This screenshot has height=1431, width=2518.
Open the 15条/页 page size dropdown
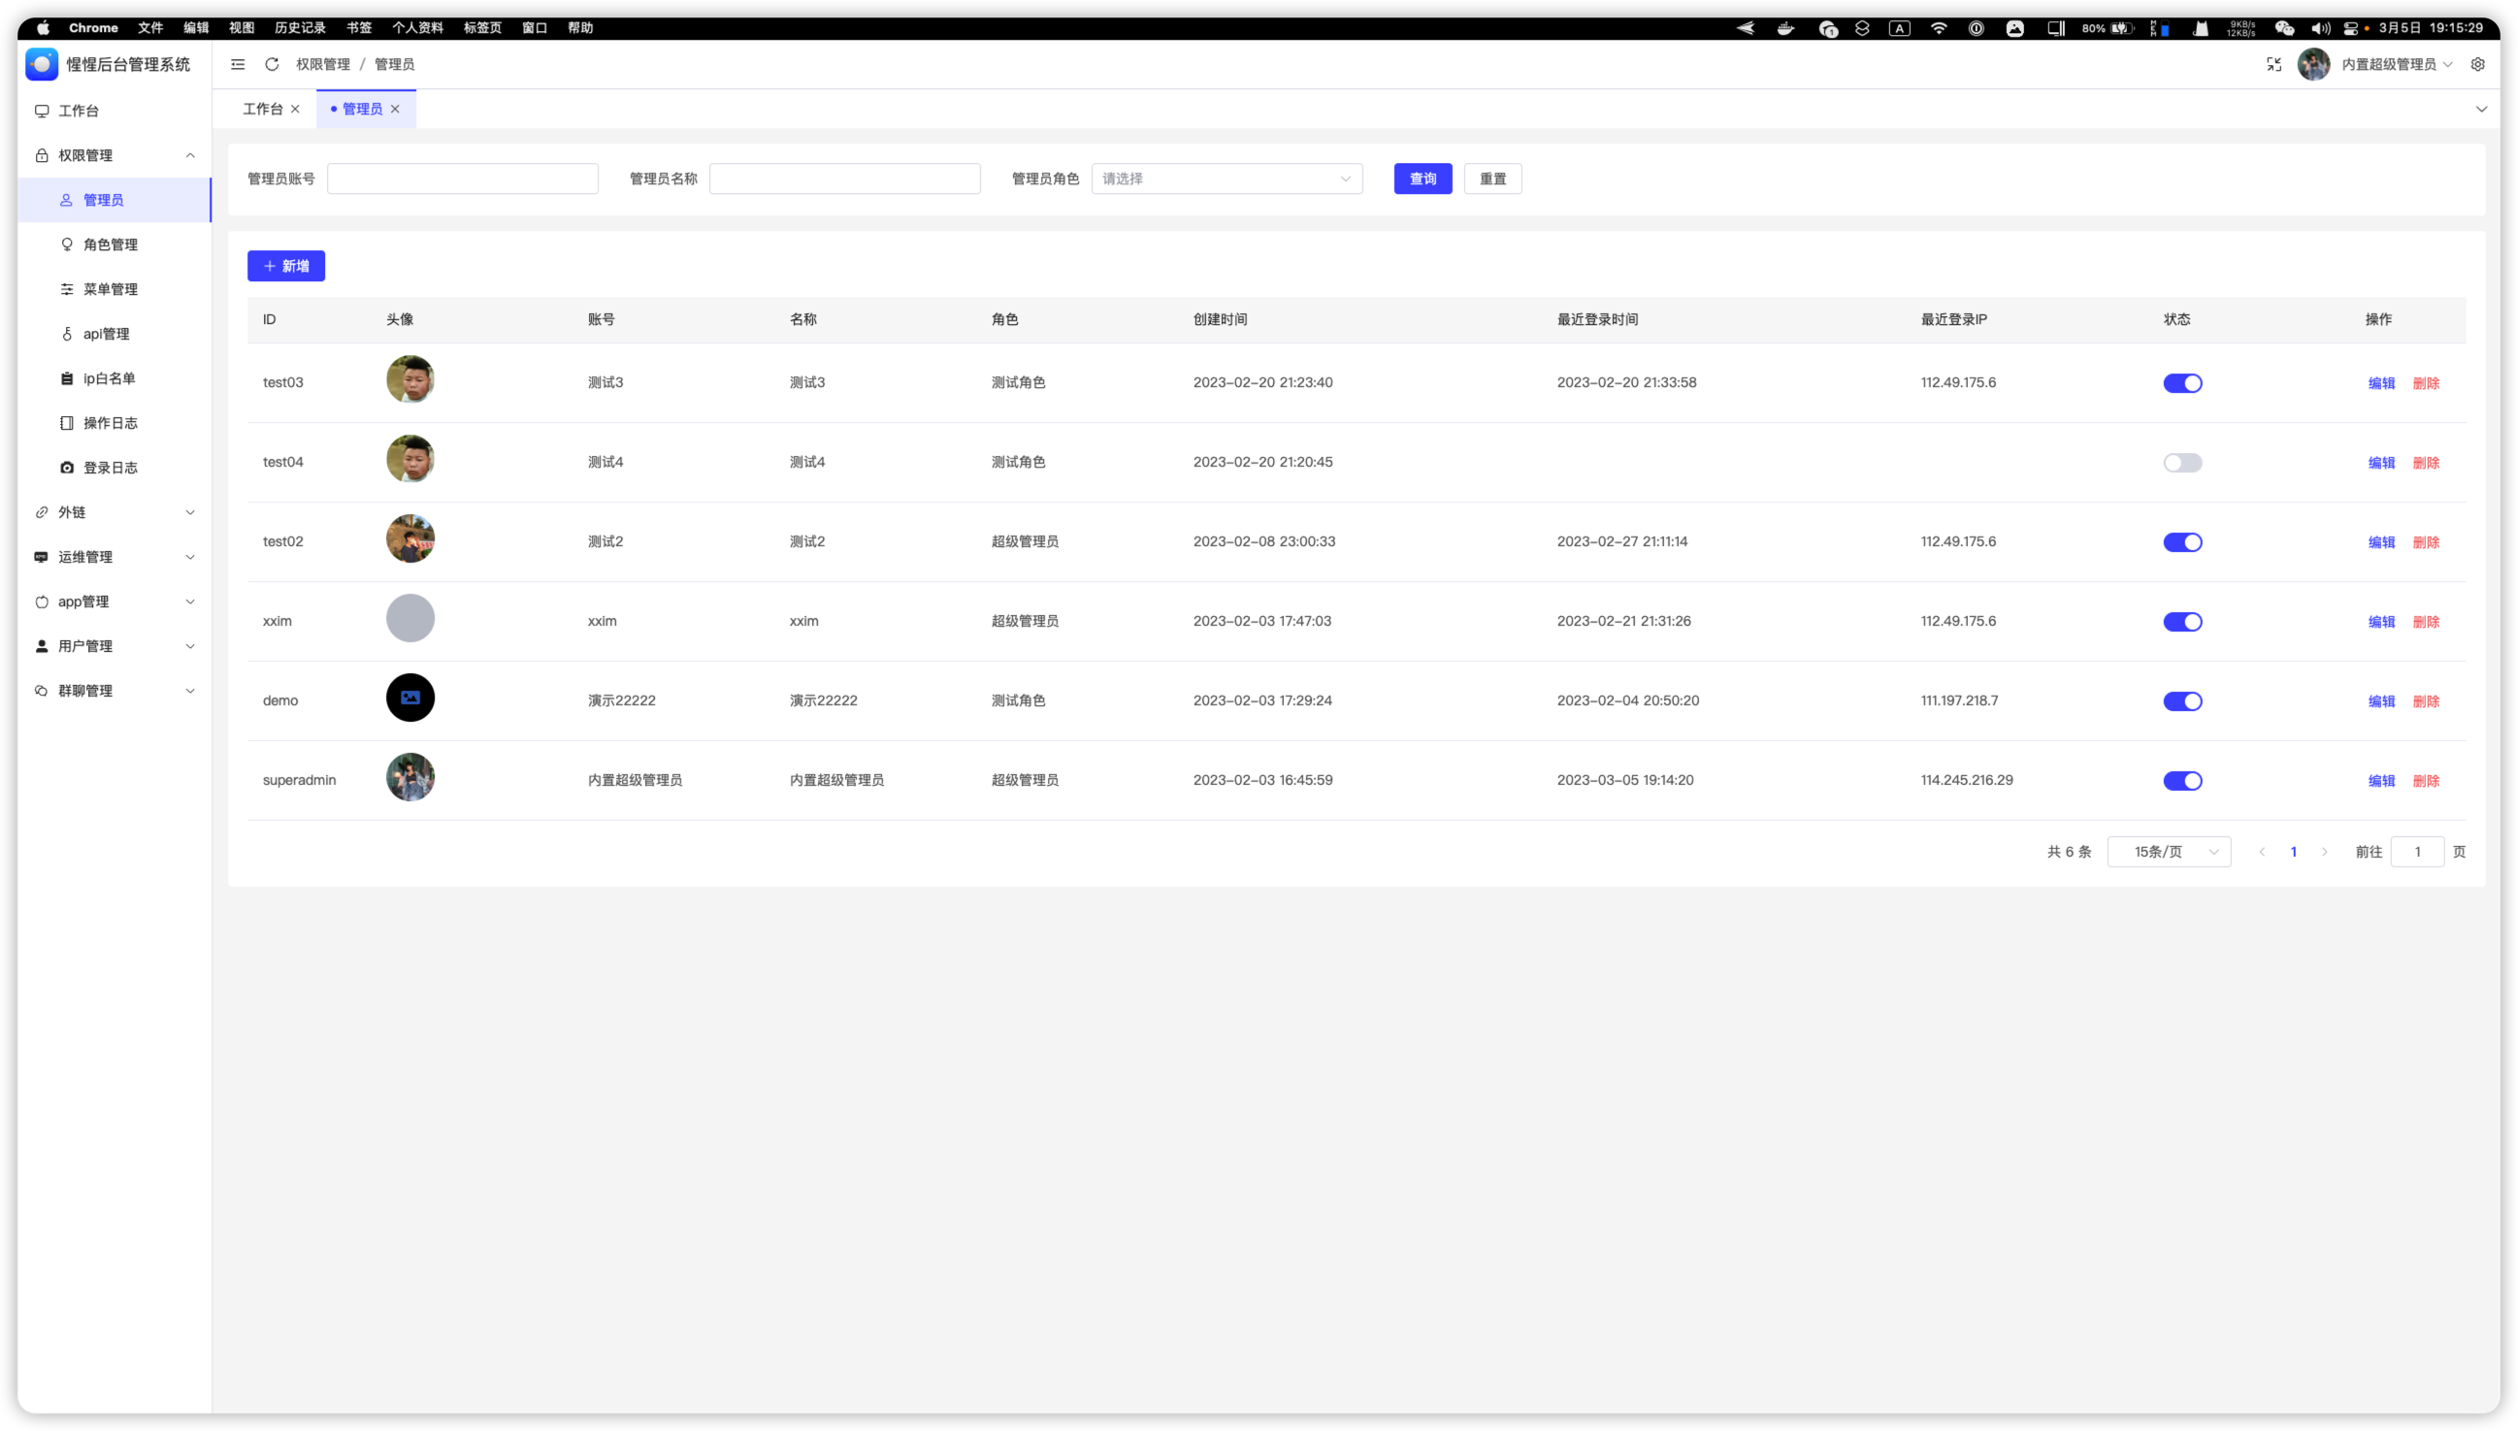[2168, 852]
